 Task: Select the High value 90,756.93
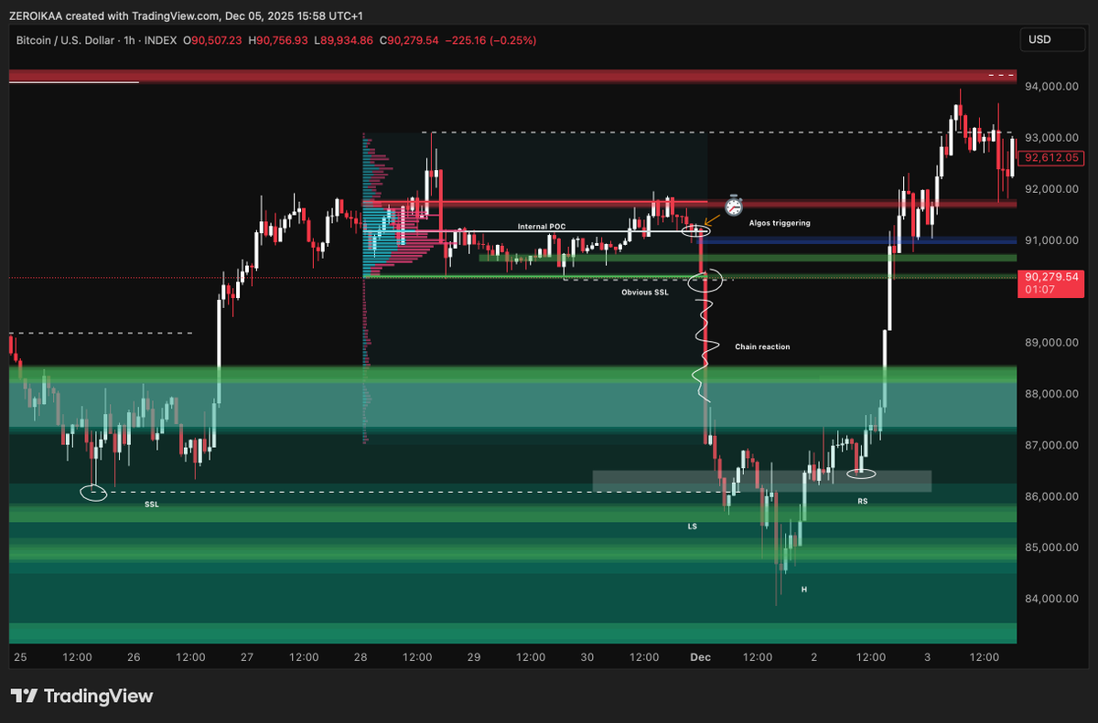285,40
